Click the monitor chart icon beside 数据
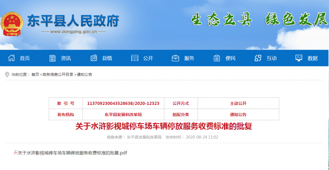The image size is (329, 170). click(x=299, y=58)
